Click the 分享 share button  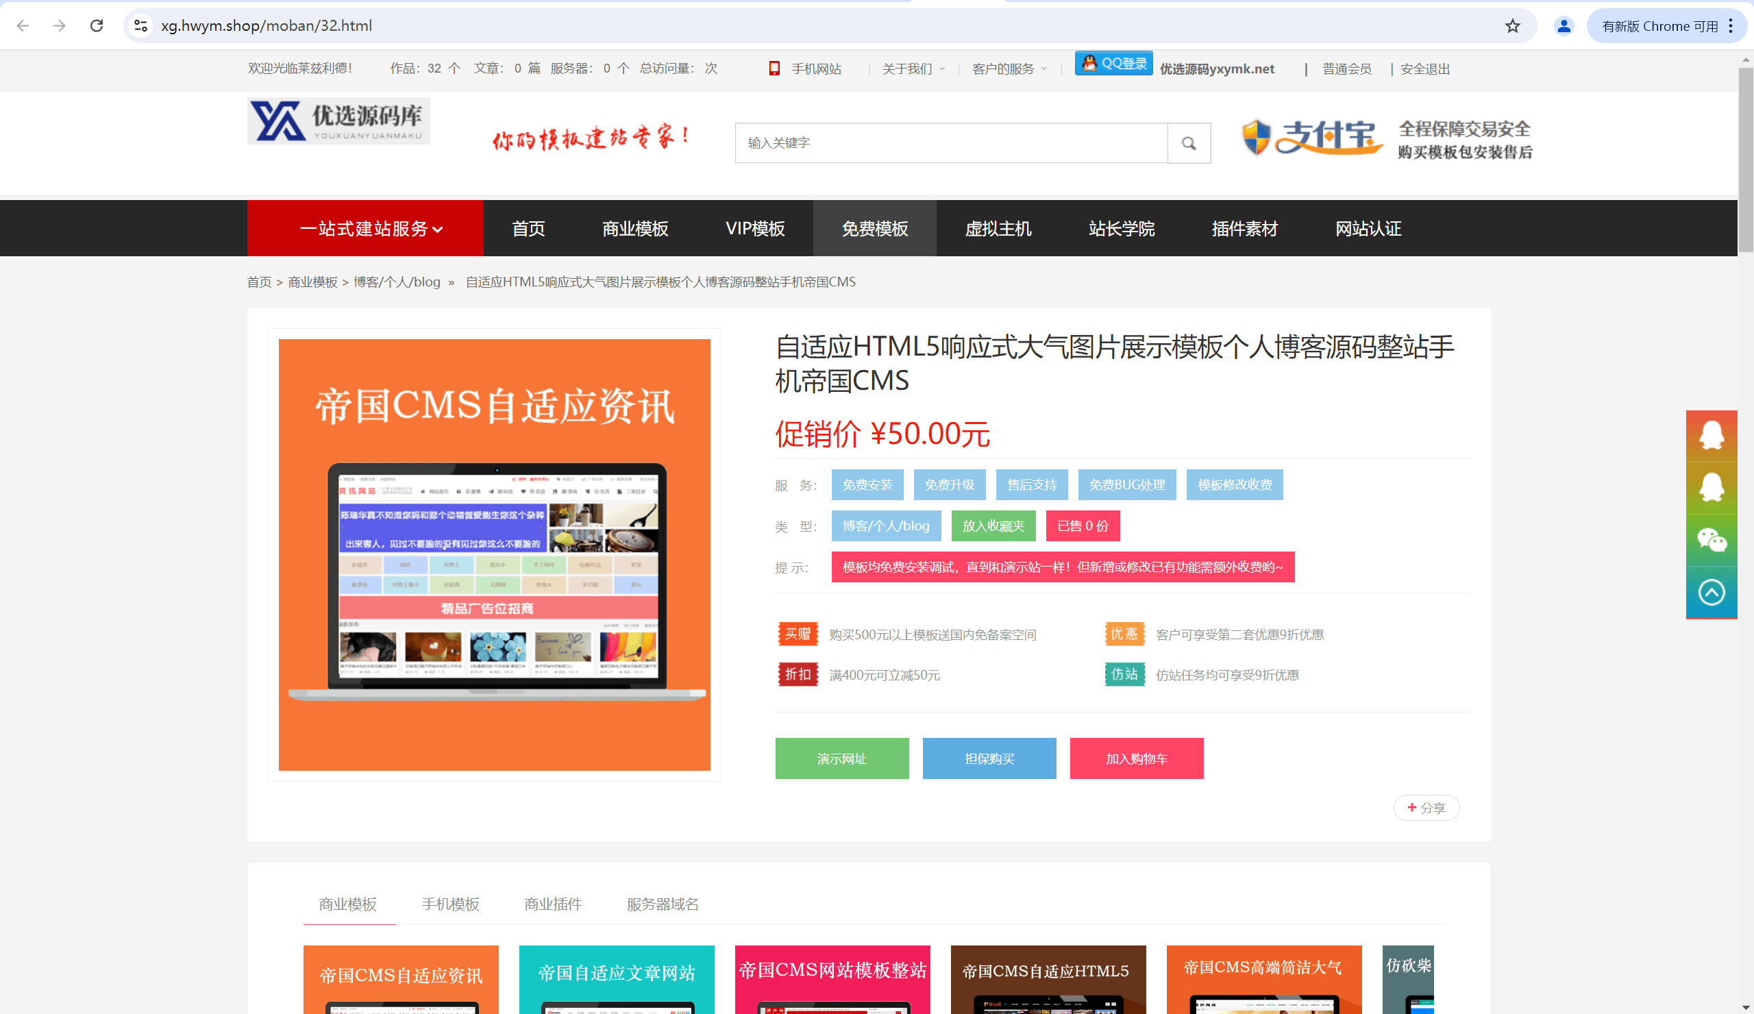[1426, 807]
